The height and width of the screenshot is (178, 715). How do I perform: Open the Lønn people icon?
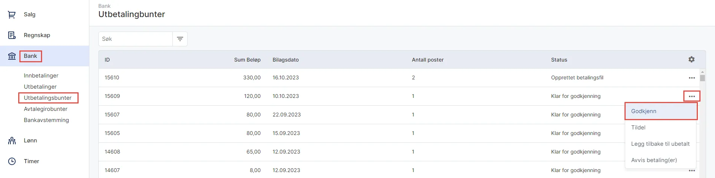pyautogui.click(x=12, y=141)
